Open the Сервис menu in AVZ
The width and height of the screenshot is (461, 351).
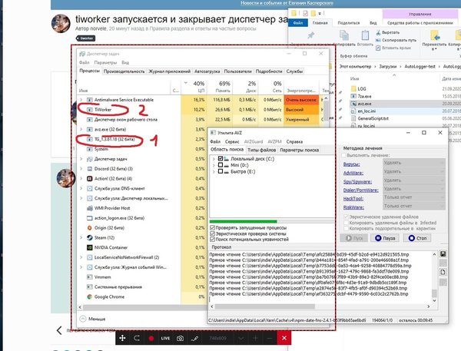coord(232,141)
